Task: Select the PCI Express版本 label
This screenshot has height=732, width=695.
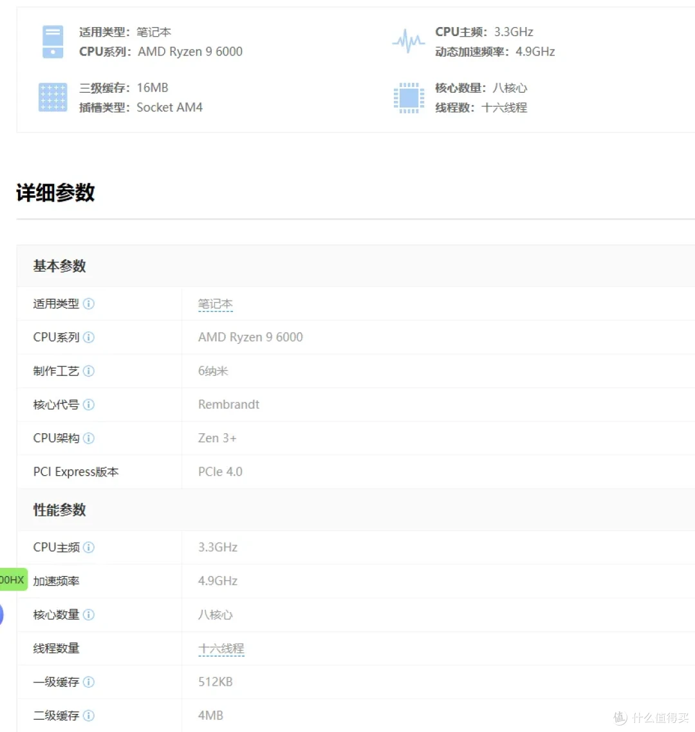Action: click(x=76, y=472)
